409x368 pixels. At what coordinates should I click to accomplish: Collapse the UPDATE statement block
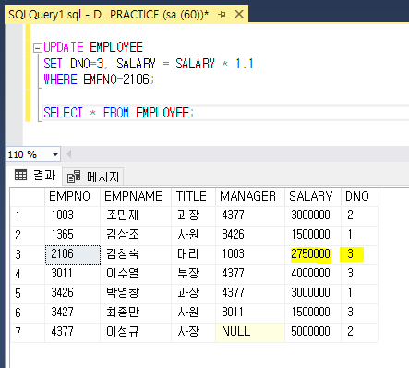[38, 48]
